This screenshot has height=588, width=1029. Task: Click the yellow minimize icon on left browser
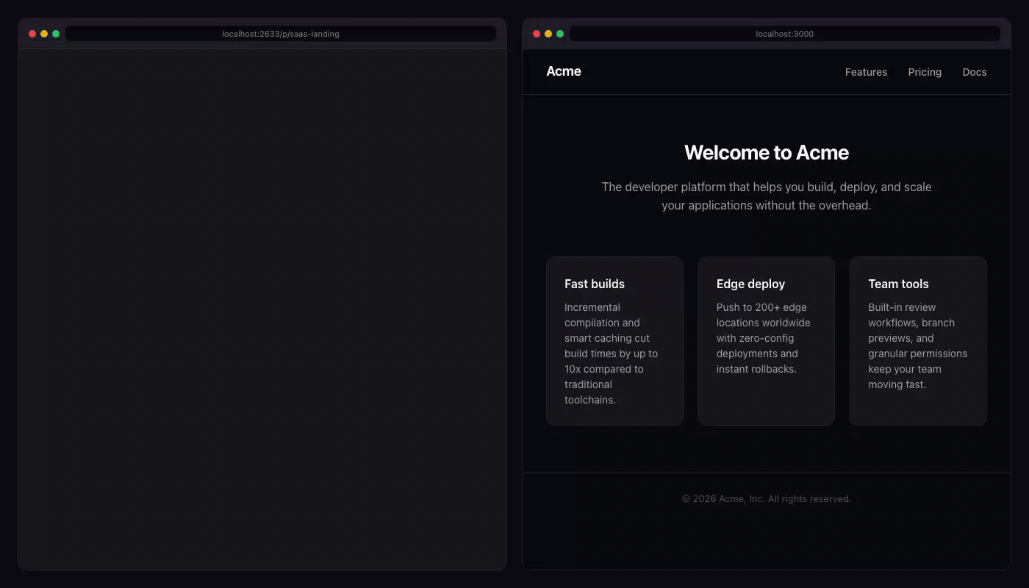tap(43, 33)
